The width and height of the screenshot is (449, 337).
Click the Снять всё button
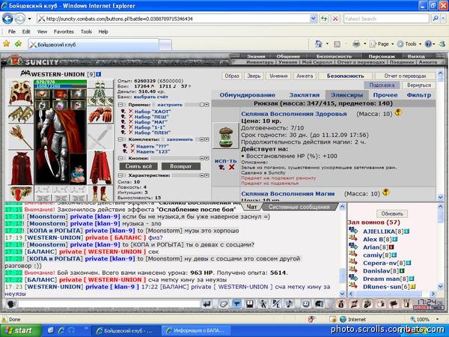tap(138, 166)
